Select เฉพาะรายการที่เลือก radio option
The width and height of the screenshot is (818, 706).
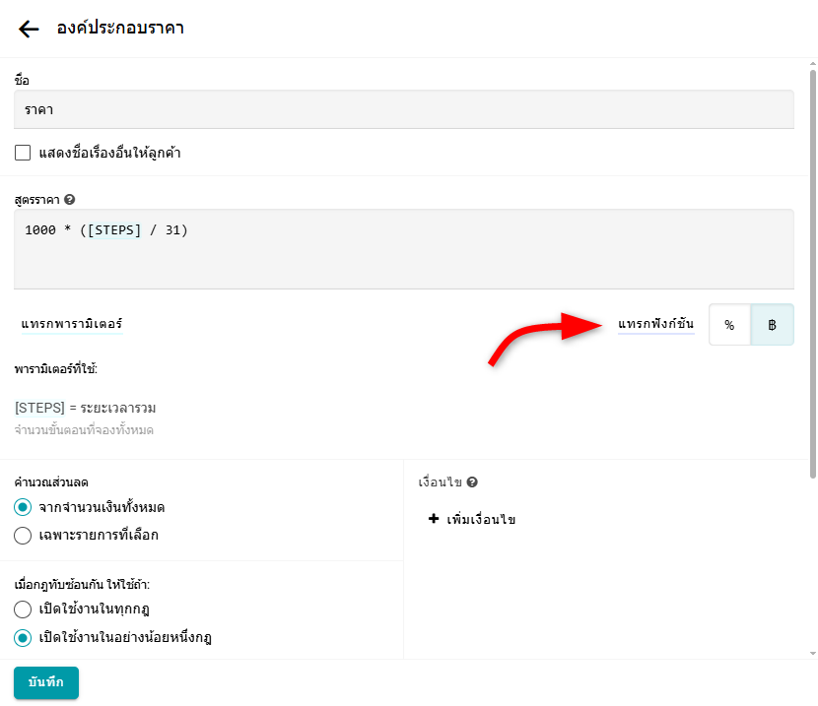pos(23,536)
